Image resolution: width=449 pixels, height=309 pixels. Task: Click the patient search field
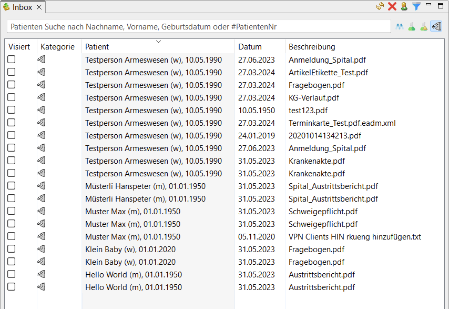[199, 26]
